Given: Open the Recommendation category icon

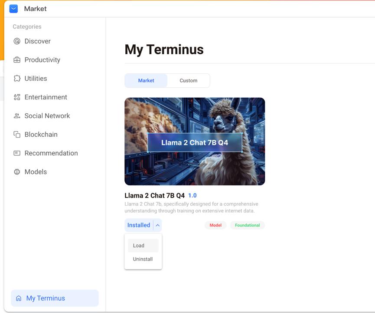Looking at the screenshot, I should (x=17, y=153).
